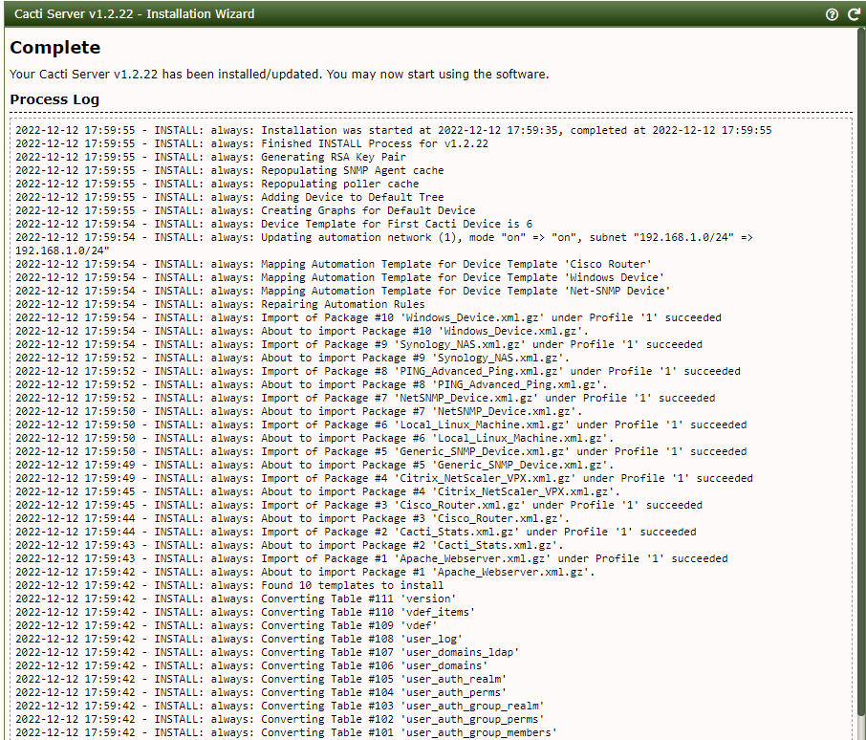Viewport: 866px width, 740px height.
Task: Click 'About to import Package #4' line
Action: pyautogui.click(x=317, y=491)
